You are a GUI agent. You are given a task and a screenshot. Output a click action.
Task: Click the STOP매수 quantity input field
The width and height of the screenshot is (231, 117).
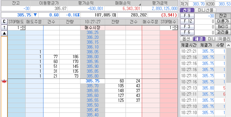tap(166, 27)
